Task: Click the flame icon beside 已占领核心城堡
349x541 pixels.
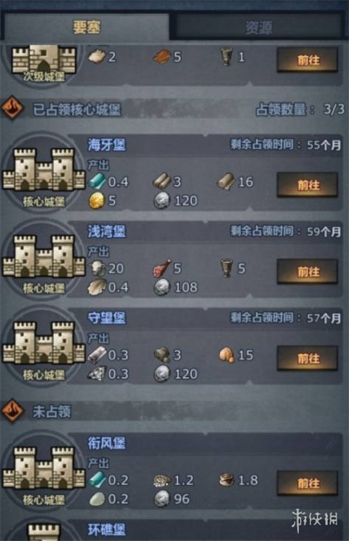Action: (x=12, y=107)
